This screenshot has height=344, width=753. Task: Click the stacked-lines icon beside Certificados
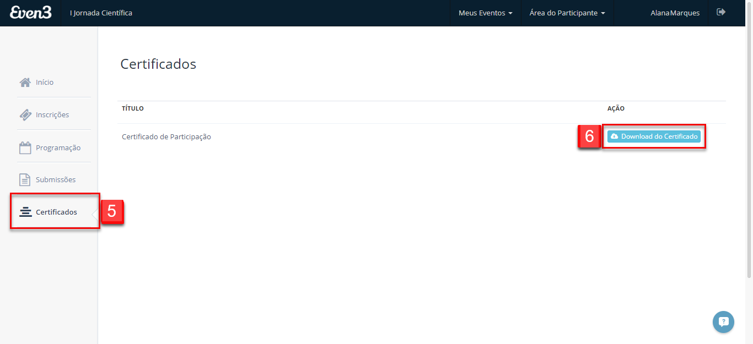[x=25, y=212]
